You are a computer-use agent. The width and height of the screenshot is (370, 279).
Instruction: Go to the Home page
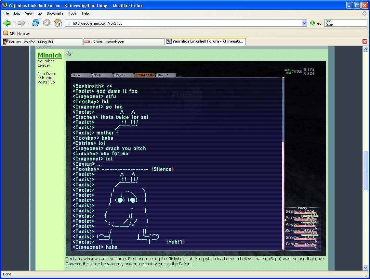coord(58,23)
